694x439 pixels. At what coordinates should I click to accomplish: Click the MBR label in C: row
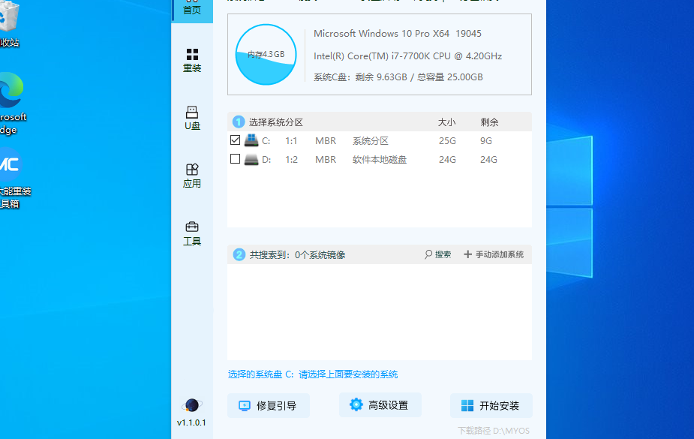(326, 141)
